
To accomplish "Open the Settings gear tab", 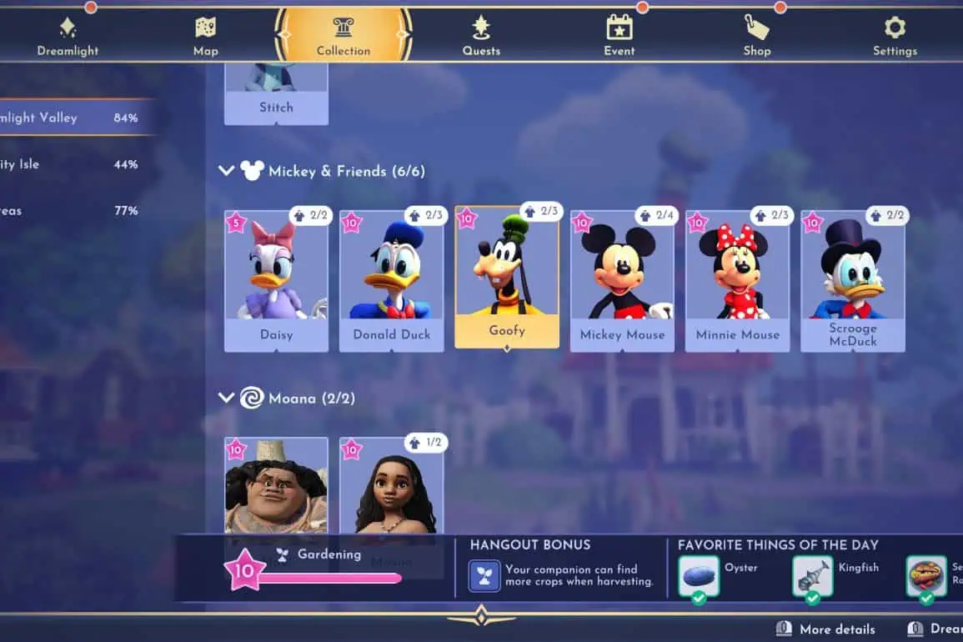I will [x=895, y=37].
